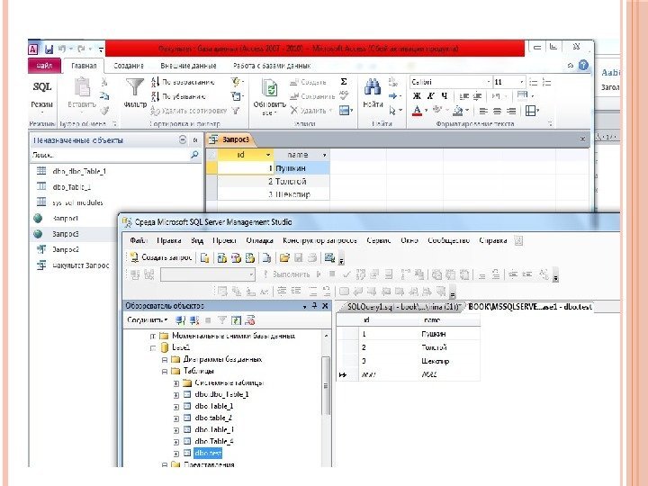Open the Calibri font name dropdown
Image resolution: width=648 pixels, height=486 pixels.
click(489, 82)
